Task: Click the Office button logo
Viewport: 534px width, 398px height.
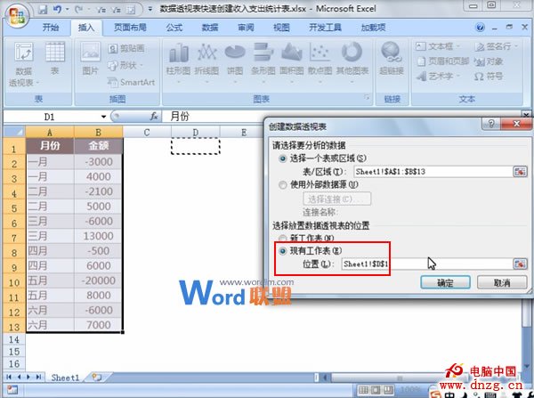Action: 17,15
